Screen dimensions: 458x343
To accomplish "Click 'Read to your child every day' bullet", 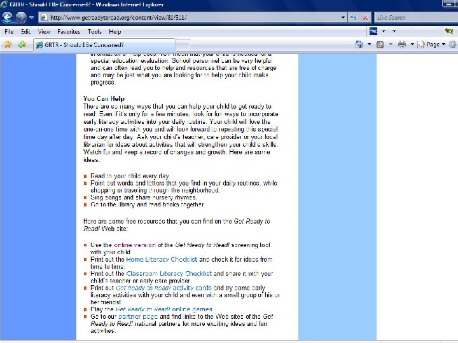I will coord(129,176).
